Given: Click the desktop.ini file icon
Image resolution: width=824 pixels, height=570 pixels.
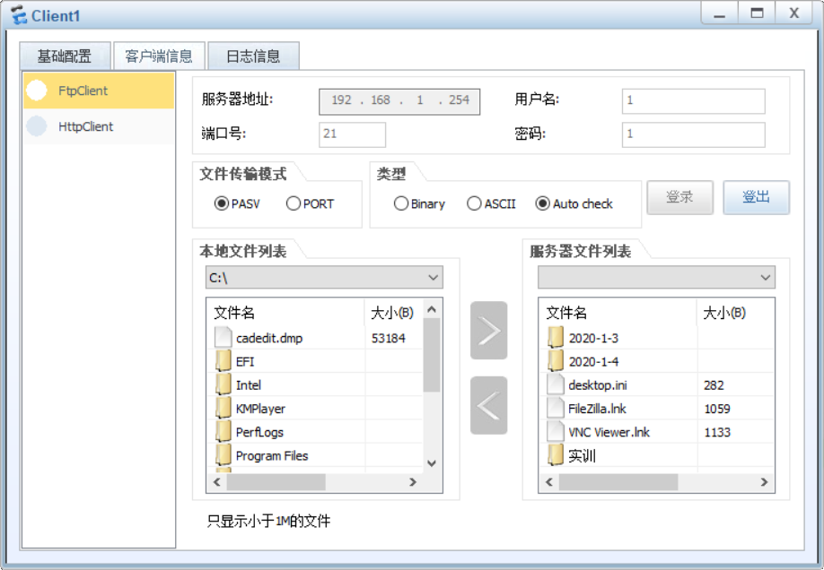Looking at the screenshot, I should tap(556, 384).
